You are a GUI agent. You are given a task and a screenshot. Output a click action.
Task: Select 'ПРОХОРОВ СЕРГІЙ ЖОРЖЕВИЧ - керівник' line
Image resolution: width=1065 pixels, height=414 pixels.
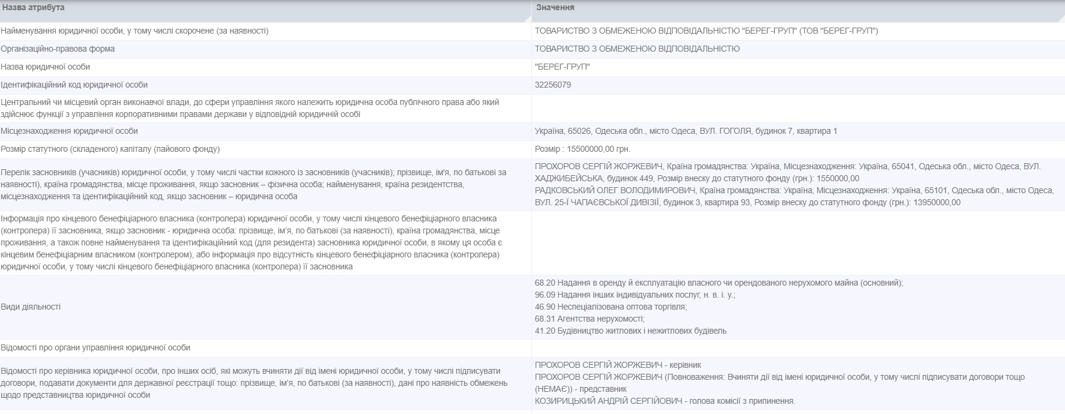(x=618, y=365)
